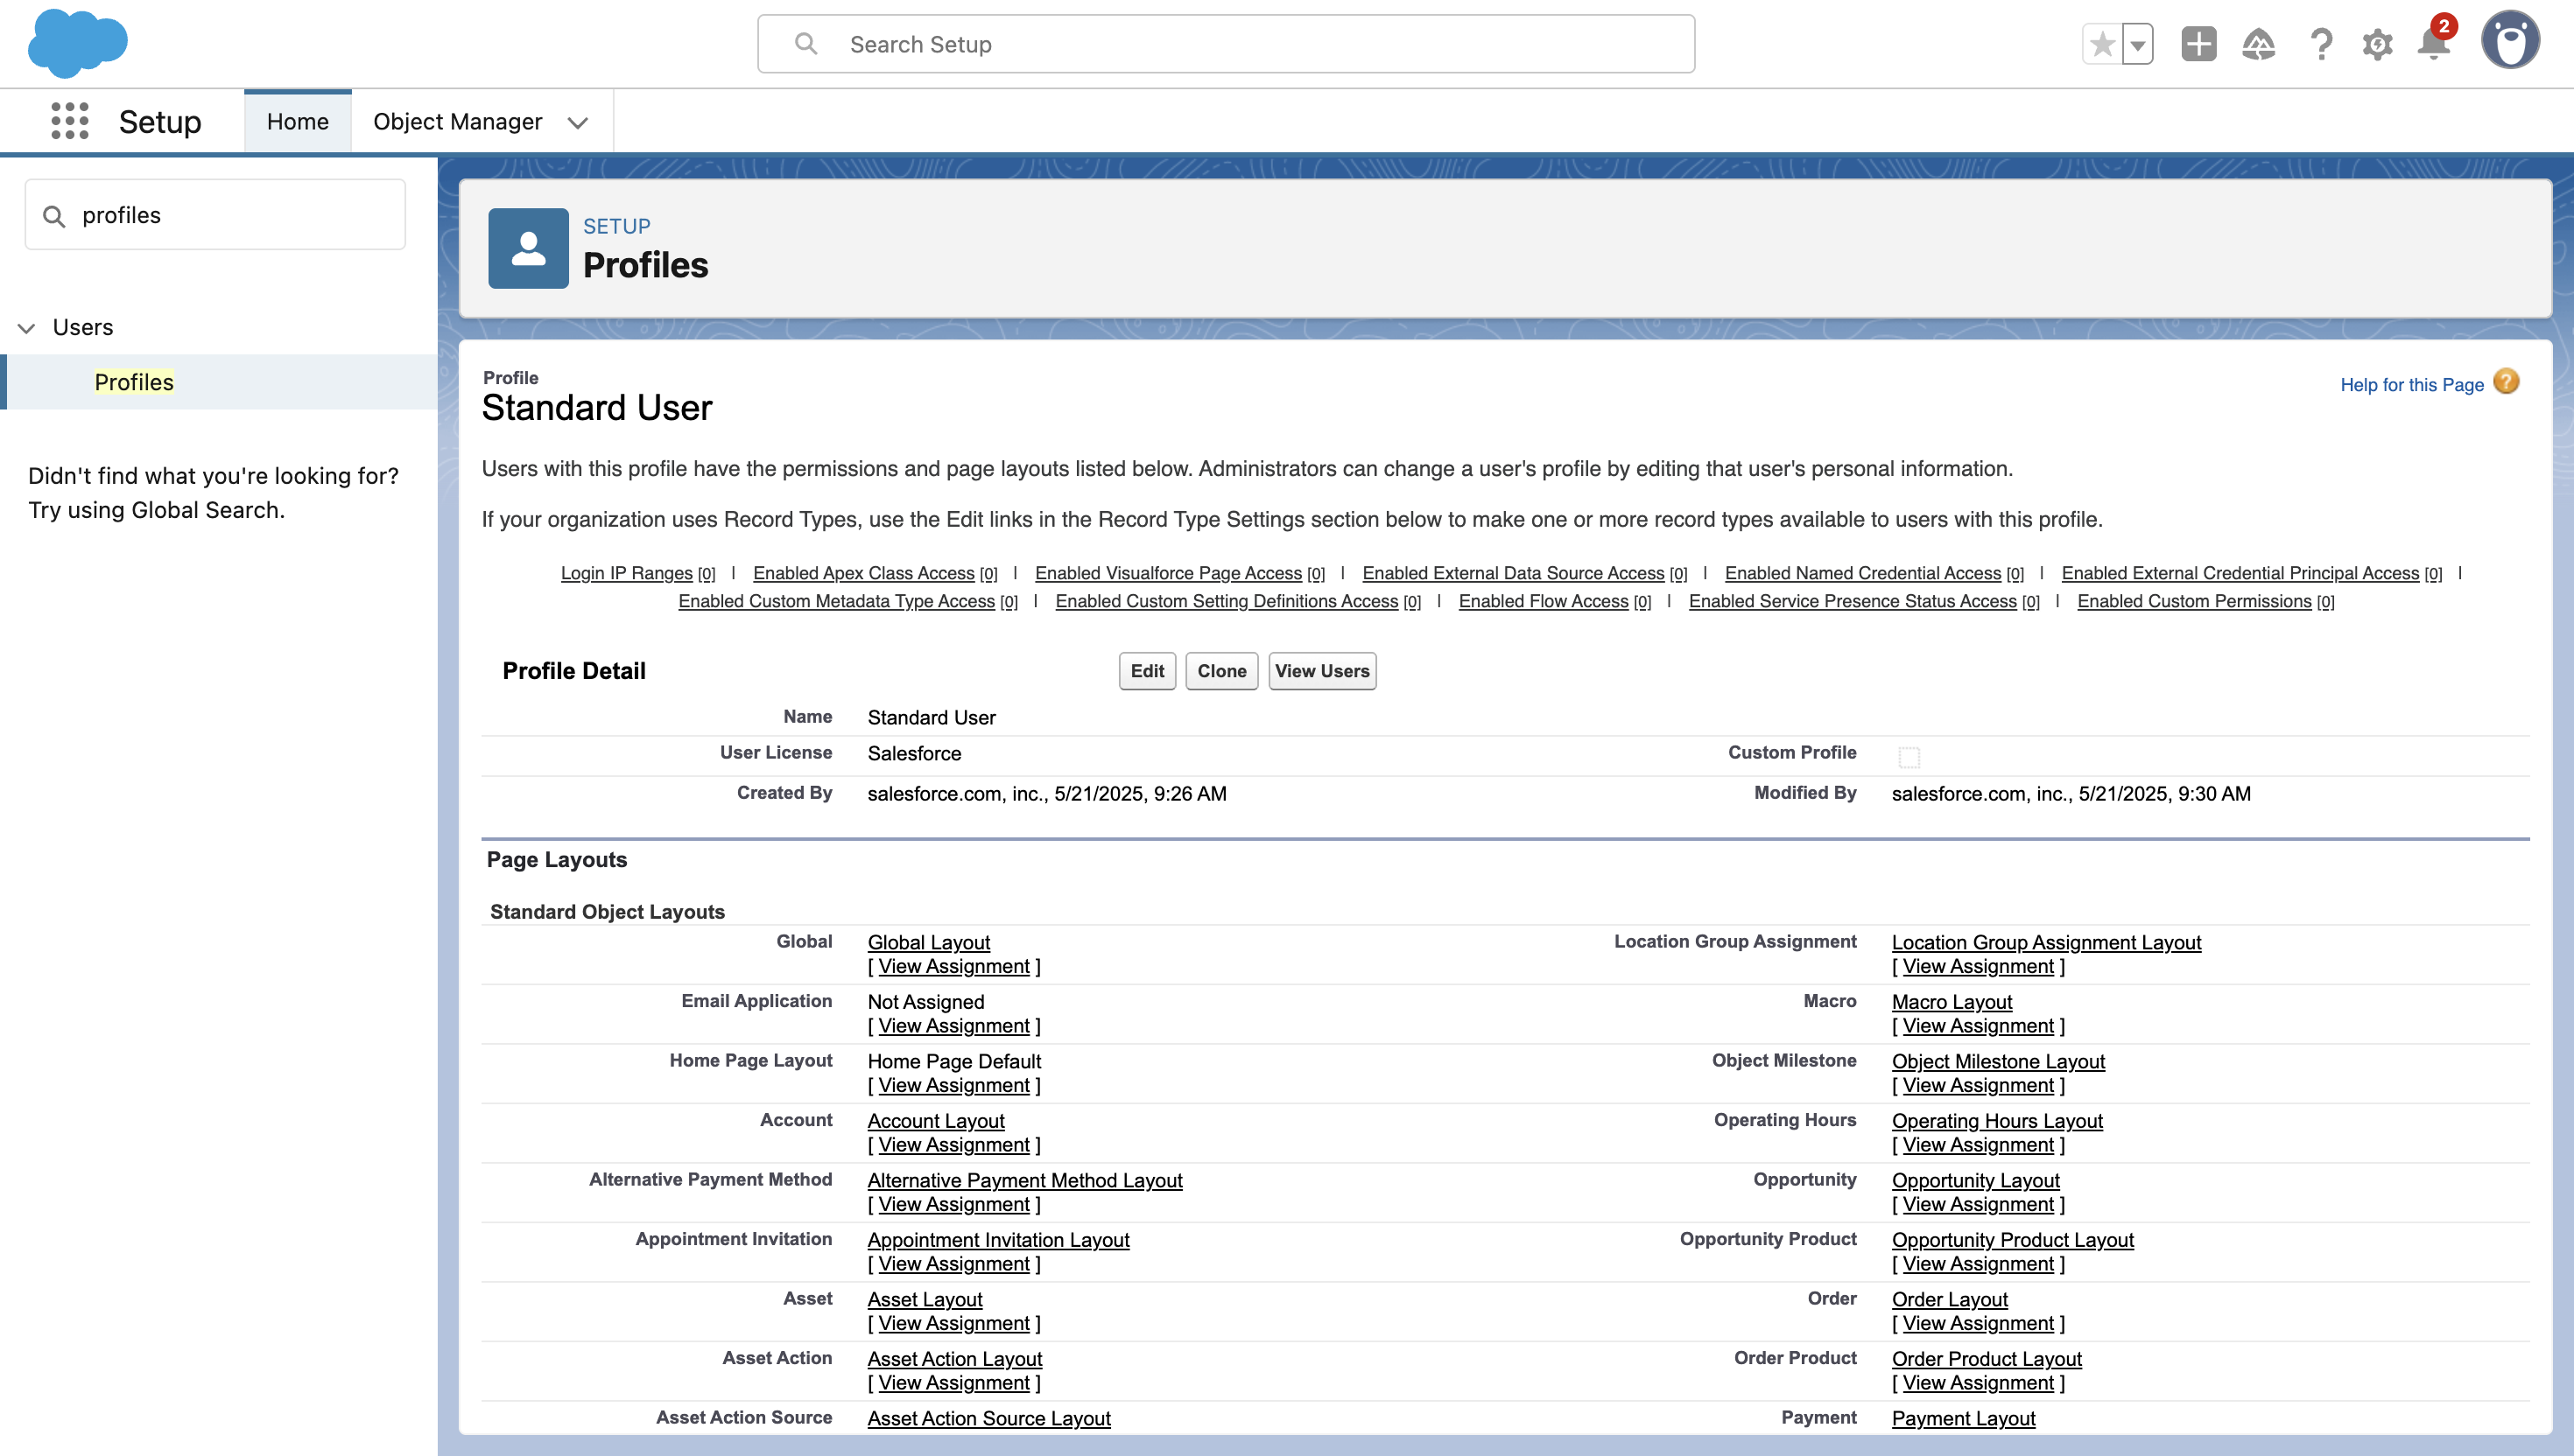
Task: Open the notifications bell
Action: click(x=2434, y=44)
